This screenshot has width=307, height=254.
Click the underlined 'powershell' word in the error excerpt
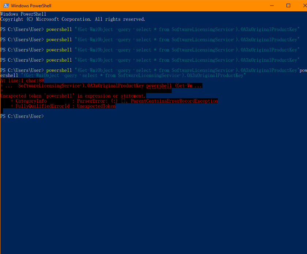pyautogui.click(x=159, y=86)
